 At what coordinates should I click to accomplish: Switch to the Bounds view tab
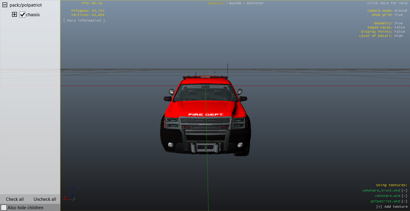point(235,3)
